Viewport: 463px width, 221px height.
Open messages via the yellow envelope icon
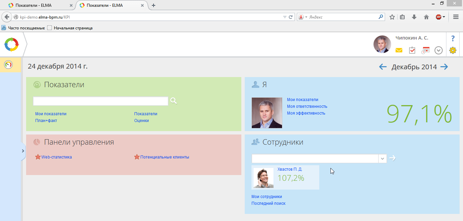coord(399,50)
